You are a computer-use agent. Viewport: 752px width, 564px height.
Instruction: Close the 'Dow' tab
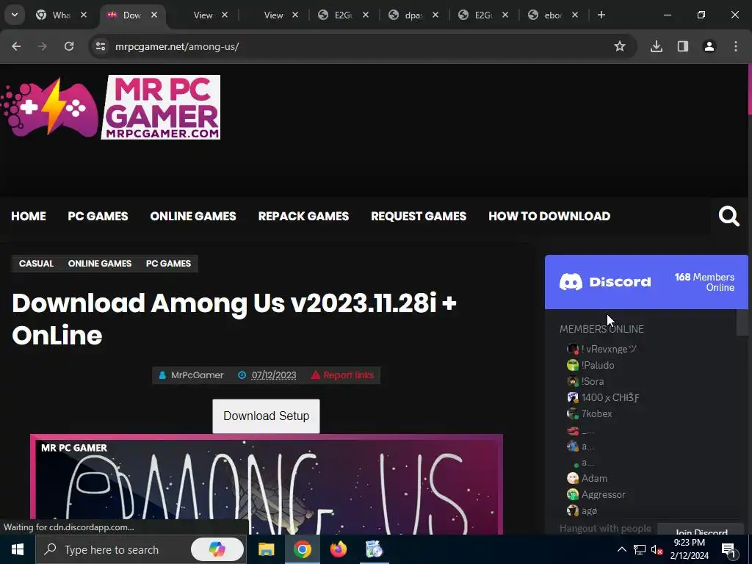click(154, 15)
